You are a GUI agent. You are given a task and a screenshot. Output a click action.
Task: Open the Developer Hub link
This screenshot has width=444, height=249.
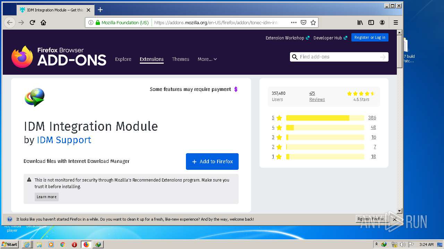[x=330, y=38]
